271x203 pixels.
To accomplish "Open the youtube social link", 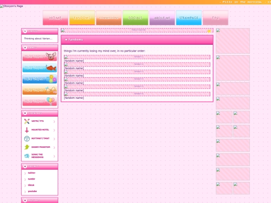I will pos(32,191).
